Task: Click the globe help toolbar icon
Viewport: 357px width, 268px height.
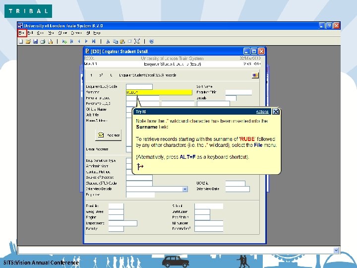Action: (151, 41)
